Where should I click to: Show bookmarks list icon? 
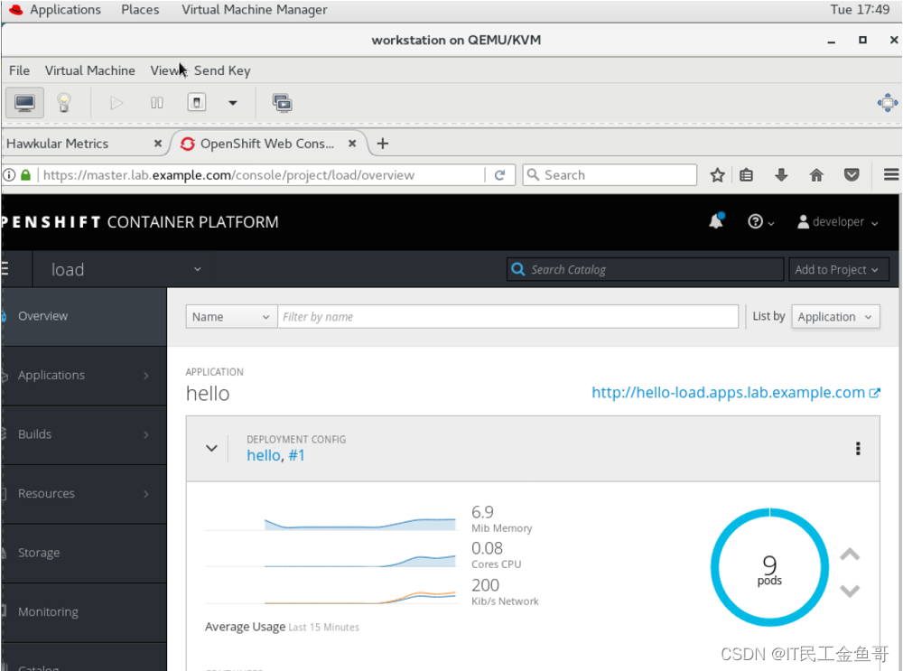pos(747,175)
